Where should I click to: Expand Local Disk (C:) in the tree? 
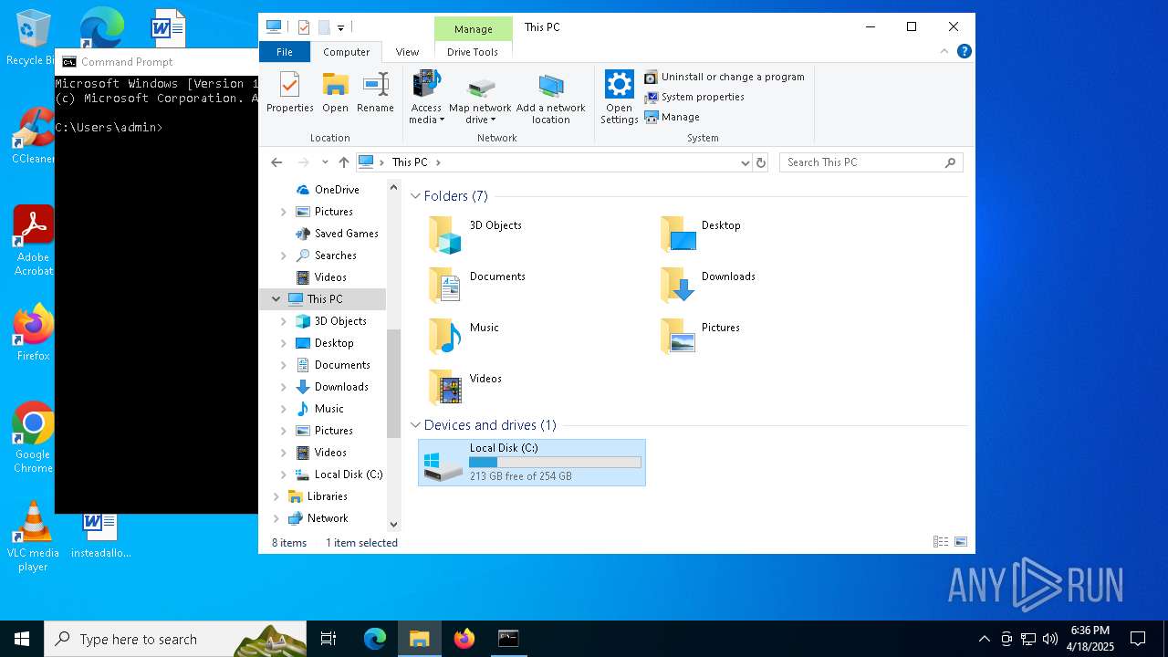284,474
